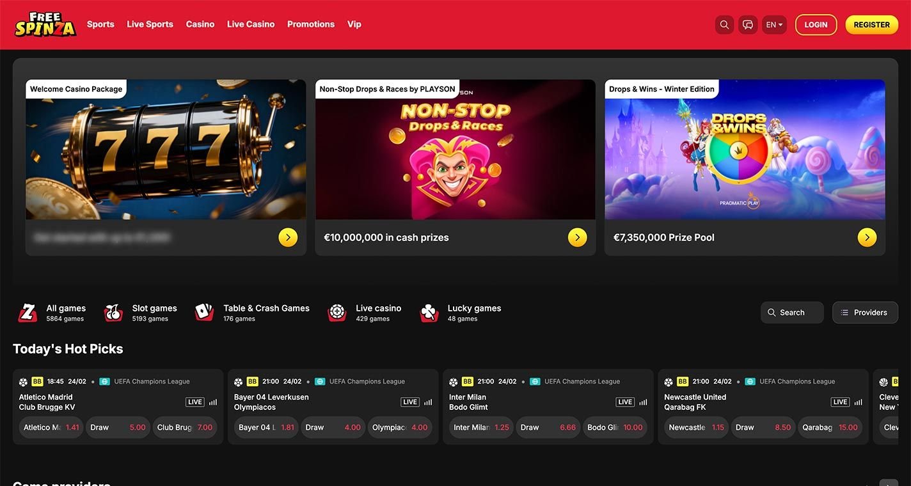Expand the EN language dropdown

pos(774,25)
